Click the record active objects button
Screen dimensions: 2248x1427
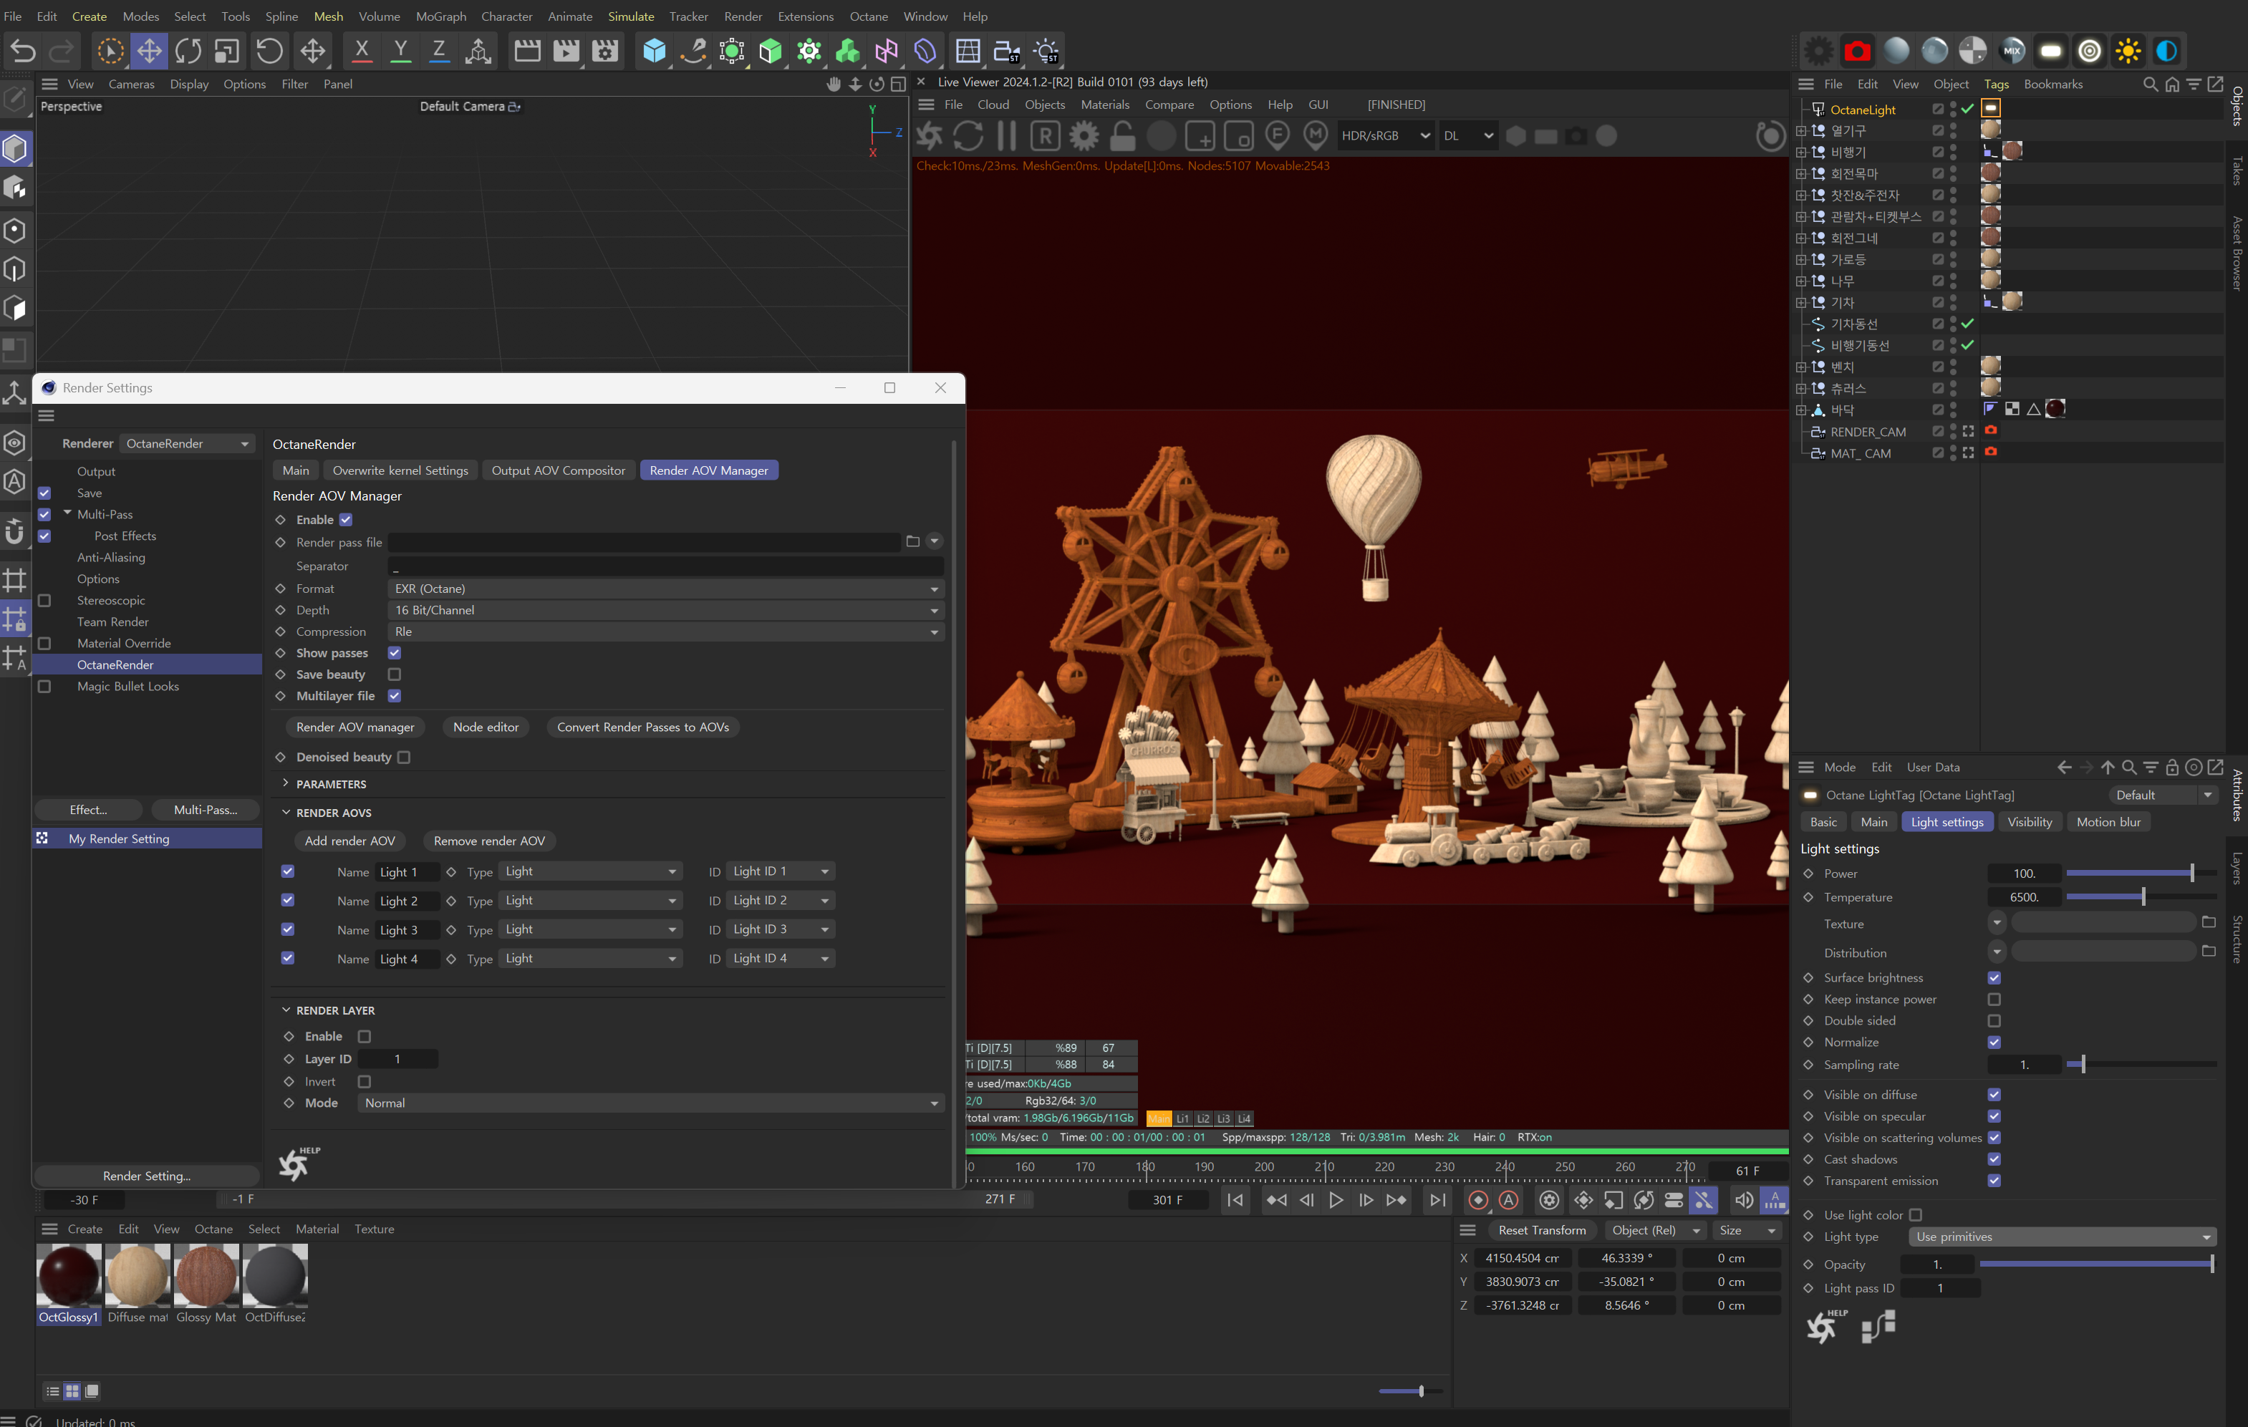tap(1478, 1200)
